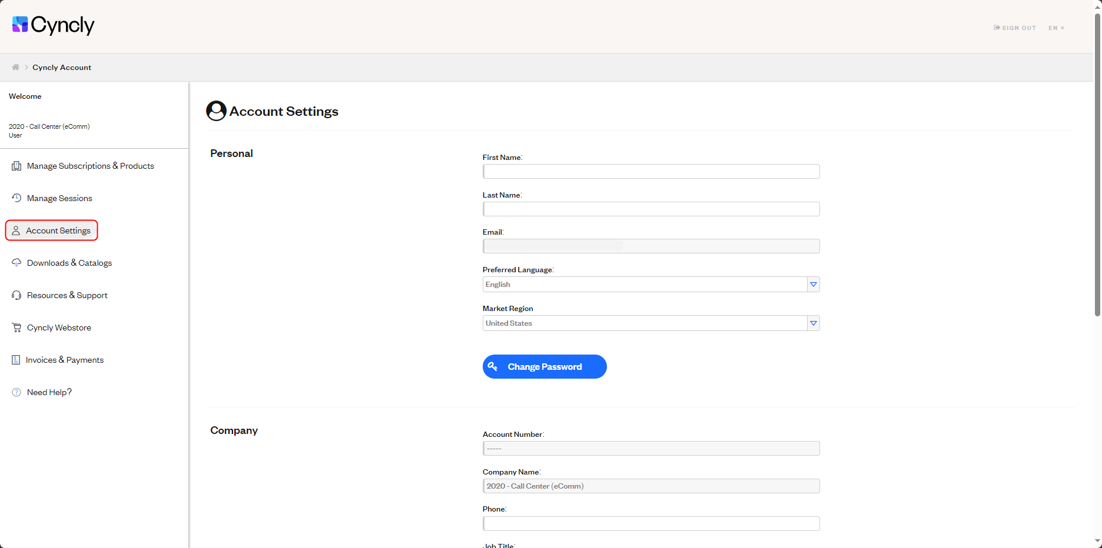This screenshot has height=548, width=1102.
Task: Click the page vertical scrollbar
Action: point(1097,165)
